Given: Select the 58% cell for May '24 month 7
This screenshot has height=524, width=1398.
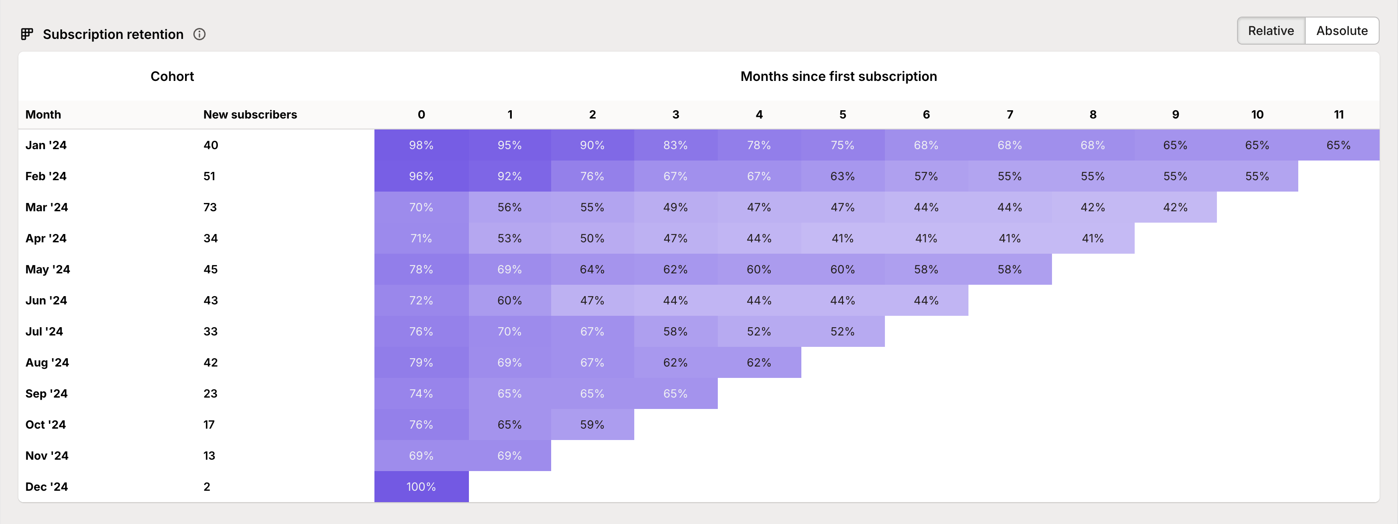Looking at the screenshot, I should [1010, 269].
